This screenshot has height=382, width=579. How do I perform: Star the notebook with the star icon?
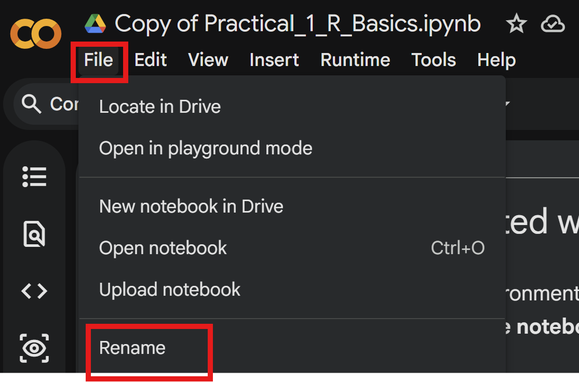click(x=516, y=24)
